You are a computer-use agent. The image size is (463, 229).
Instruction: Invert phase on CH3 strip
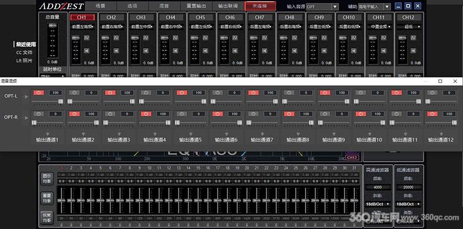coord(146,38)
